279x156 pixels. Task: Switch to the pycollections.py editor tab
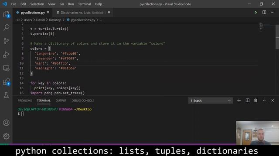(33, 13)
